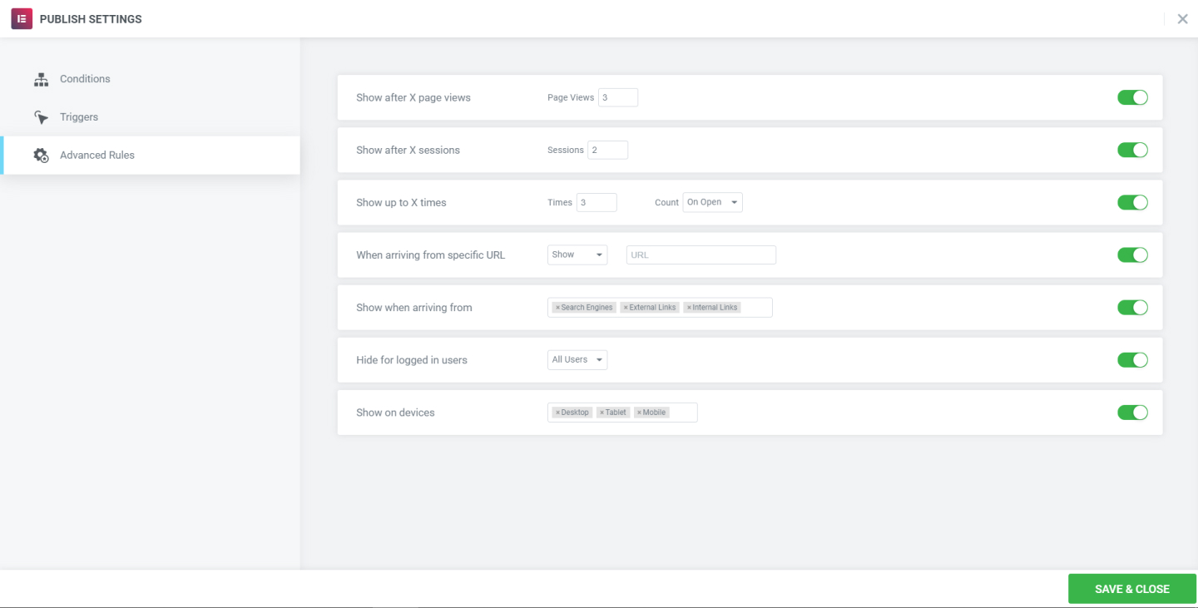Select the Advanced Rules tab

click(150, 156)
